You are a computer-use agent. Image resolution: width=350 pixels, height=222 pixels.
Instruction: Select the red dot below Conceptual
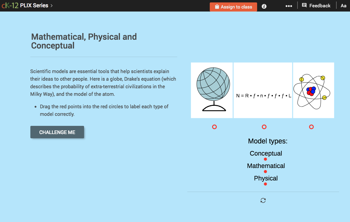tap(266, 159)
